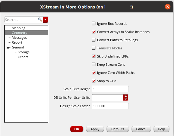Viewport: 174px width, 136px height.
Task: Select Mapping in the options tree
Action: tap(18, 28)
